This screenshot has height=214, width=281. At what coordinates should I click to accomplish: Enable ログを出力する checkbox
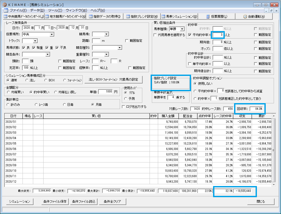point(123,107)
